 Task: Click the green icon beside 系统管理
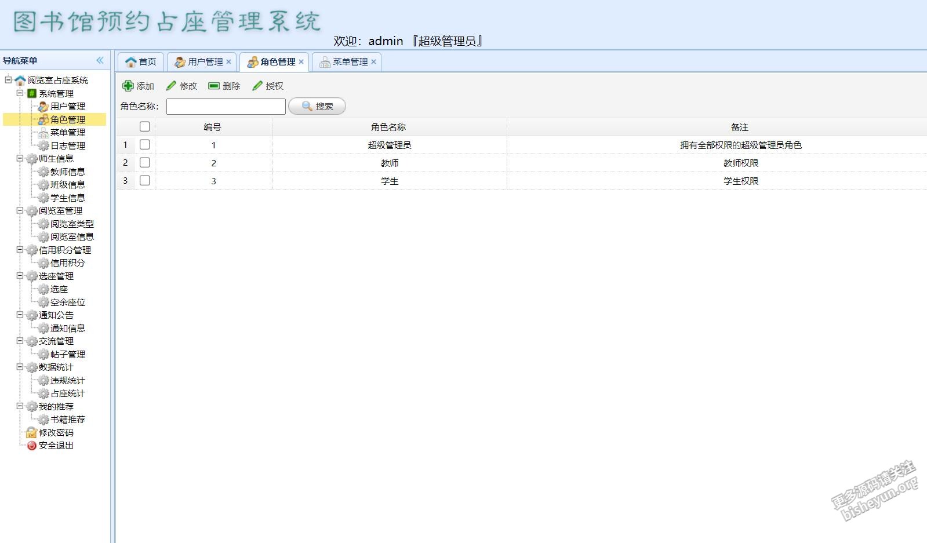point(32,93)
